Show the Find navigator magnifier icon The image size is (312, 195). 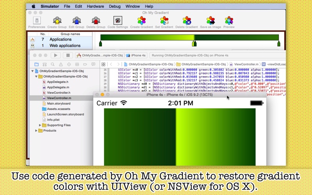[x=53, y=64]
